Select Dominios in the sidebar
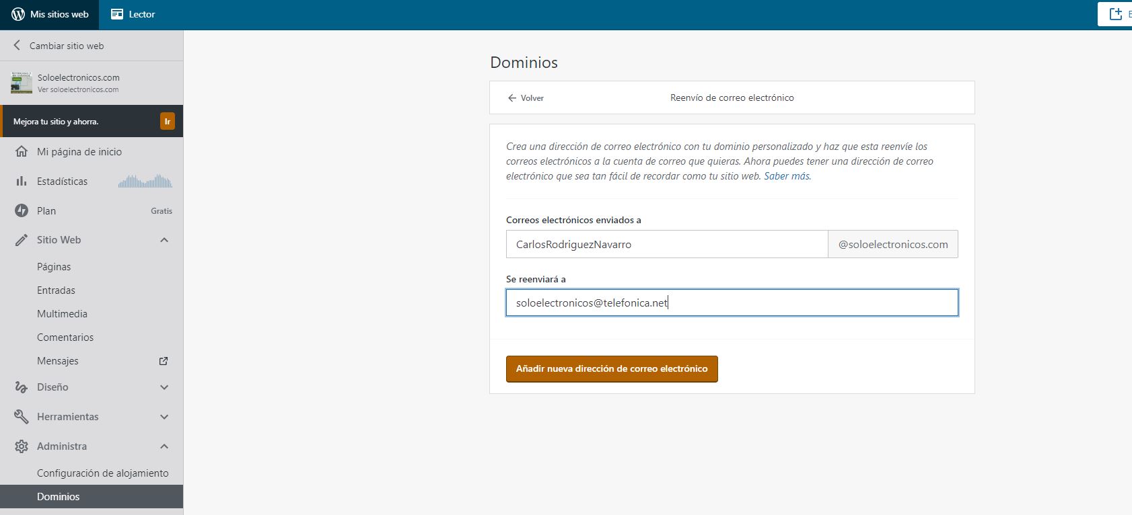The image size is (1132, 515). point(59,497)
